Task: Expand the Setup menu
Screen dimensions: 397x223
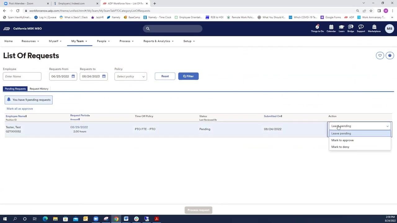Action: [x=189, y=41]
